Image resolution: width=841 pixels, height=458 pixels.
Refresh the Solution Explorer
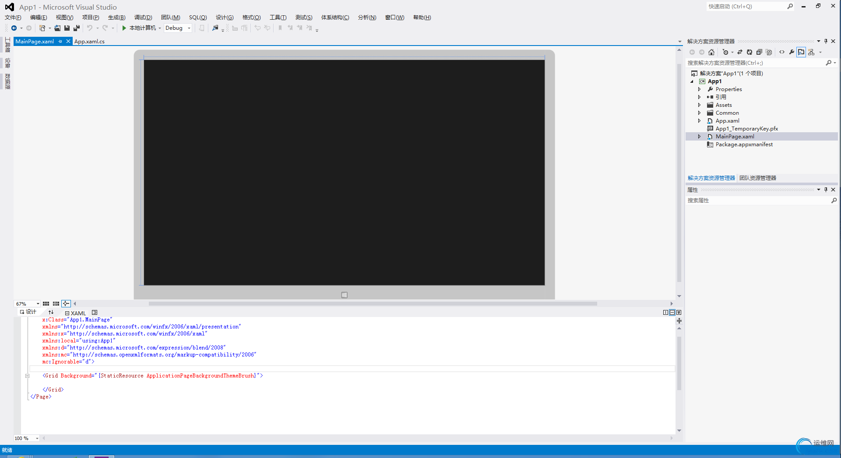[x=750, y=52]
